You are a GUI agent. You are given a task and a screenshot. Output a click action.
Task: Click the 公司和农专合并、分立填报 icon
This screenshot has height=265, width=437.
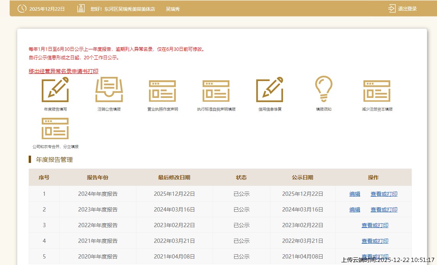[x=55, y=128]
